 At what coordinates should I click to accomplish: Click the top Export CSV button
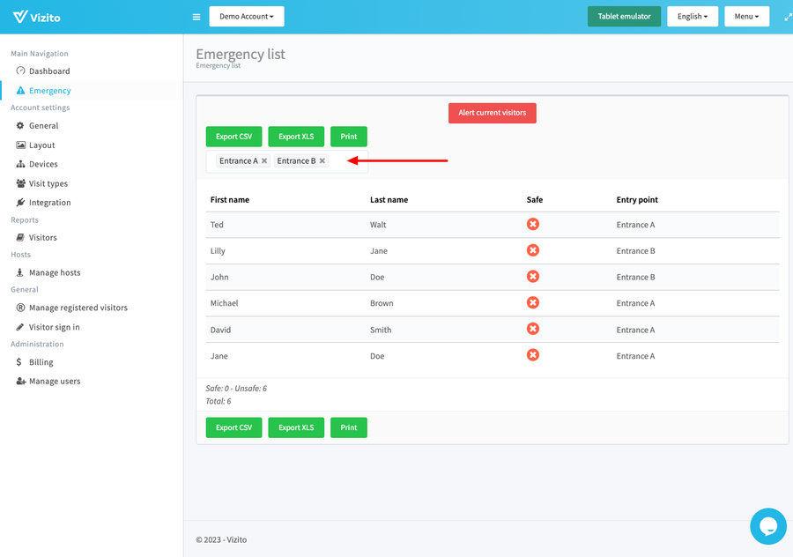pyautogui.click(x=233, y=137)
